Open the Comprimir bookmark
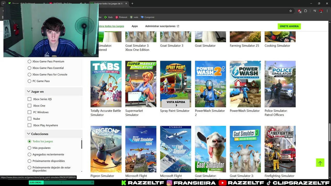 pyautogui.click(x=148, y=17)
